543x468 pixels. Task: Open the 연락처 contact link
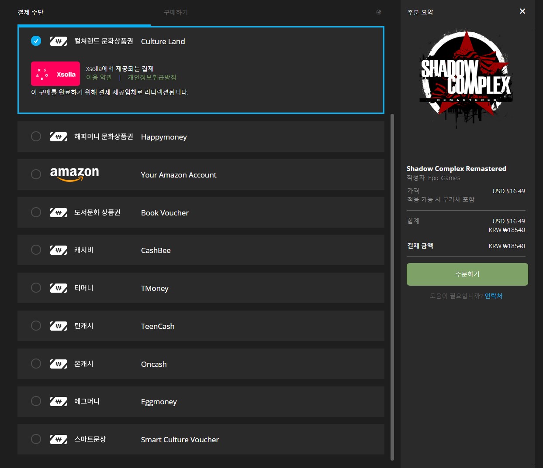click(493, 296)
